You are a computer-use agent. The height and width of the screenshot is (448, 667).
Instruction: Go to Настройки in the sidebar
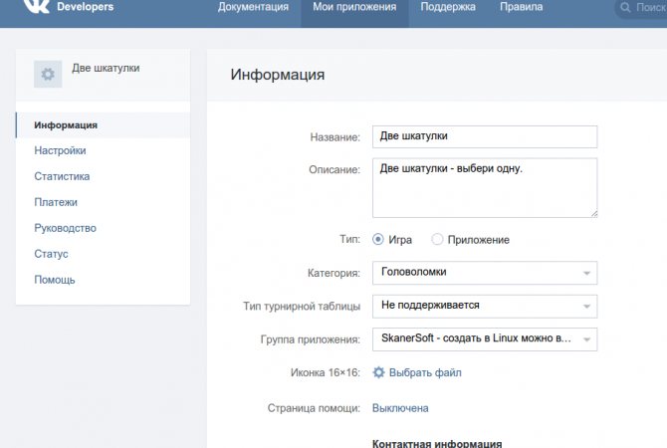(60, 150)
